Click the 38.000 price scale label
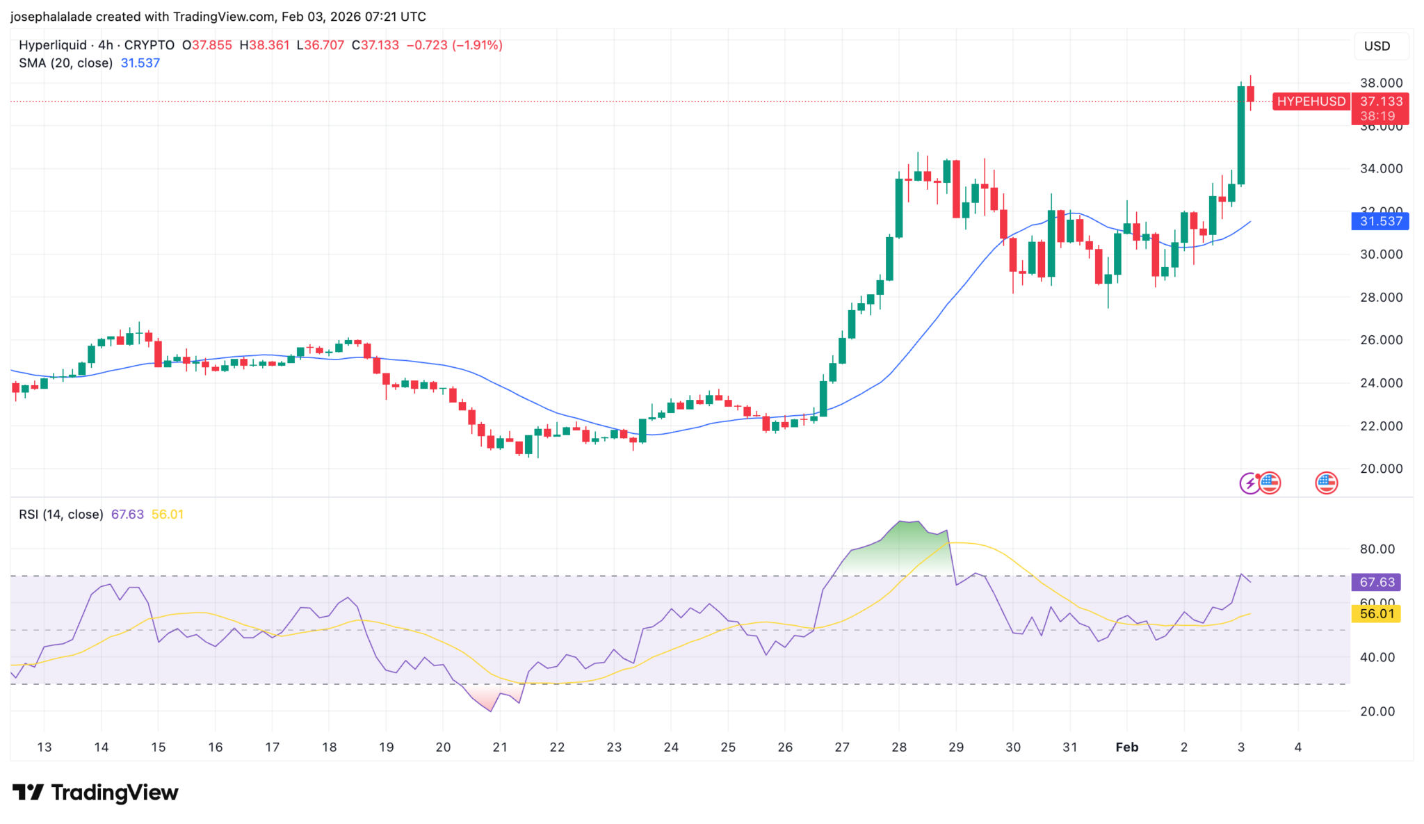The width and height of the screenshot is (1424, 824). click(x=1381, y=83)
